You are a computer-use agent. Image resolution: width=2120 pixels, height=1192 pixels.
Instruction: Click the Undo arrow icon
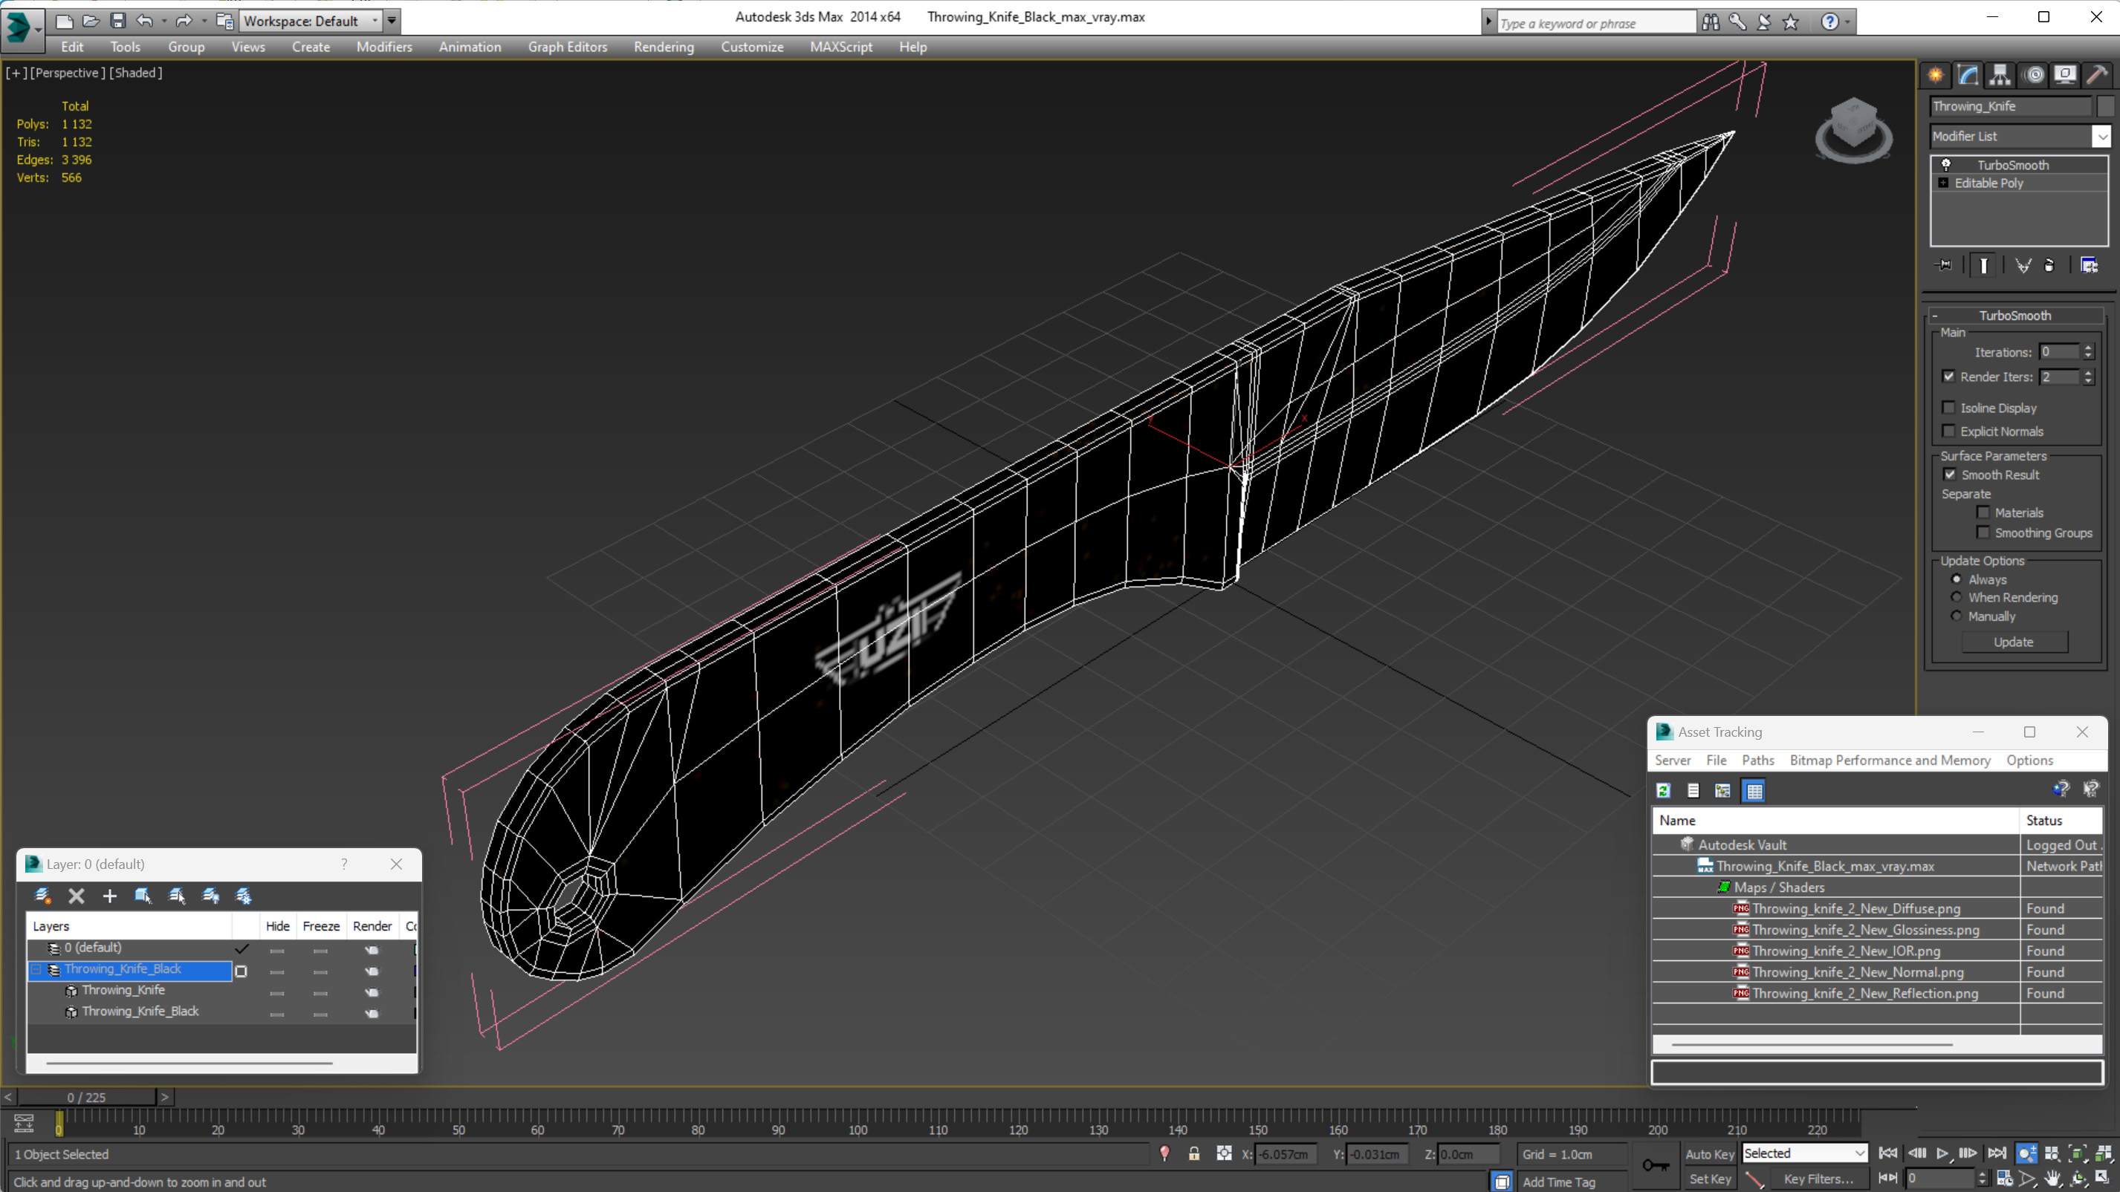point(145,21)
